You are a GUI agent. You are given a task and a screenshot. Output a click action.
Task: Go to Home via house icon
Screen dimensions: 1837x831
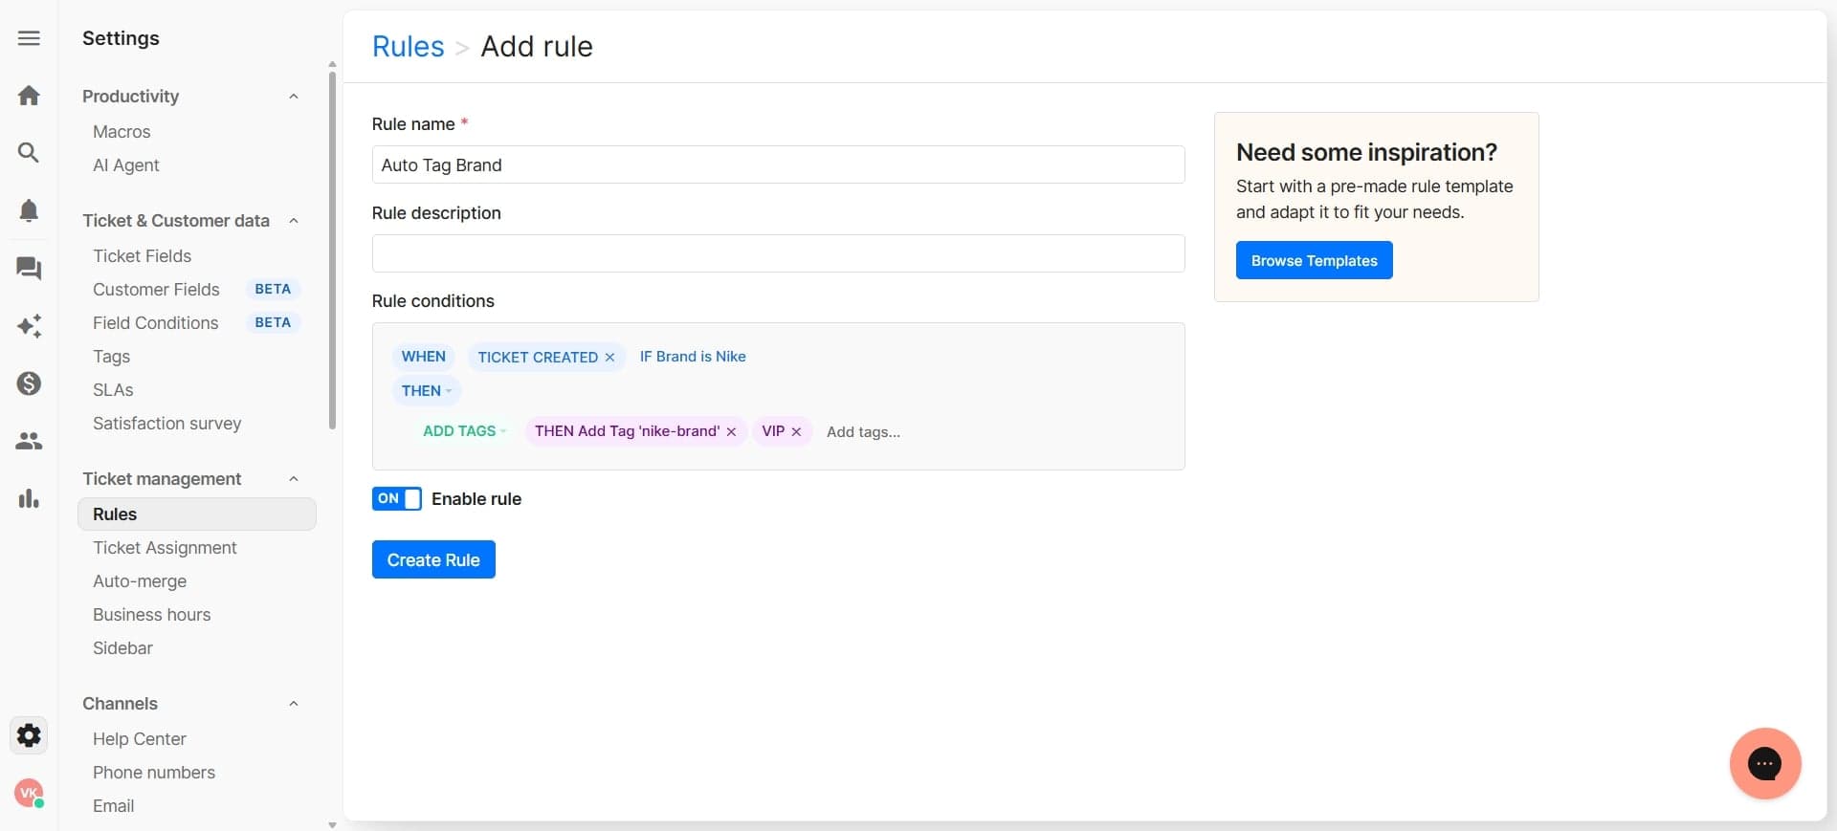[29, 96]
